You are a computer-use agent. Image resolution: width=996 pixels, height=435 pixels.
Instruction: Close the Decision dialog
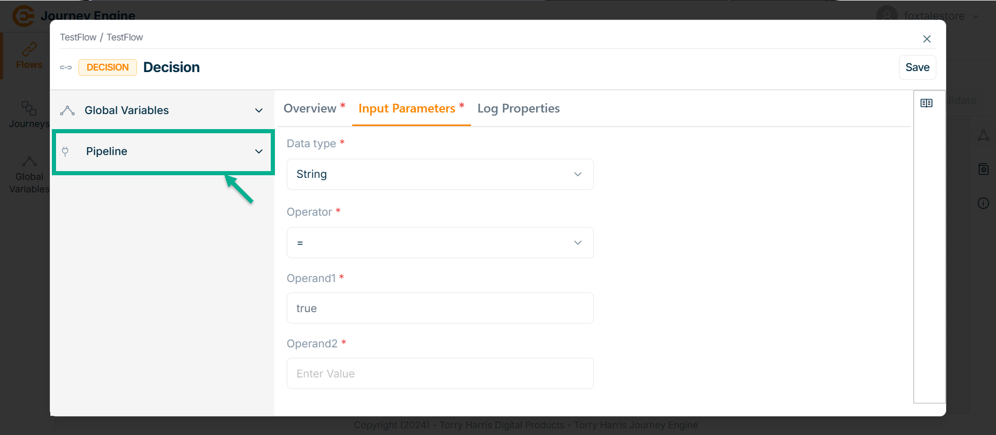[927, 39]
